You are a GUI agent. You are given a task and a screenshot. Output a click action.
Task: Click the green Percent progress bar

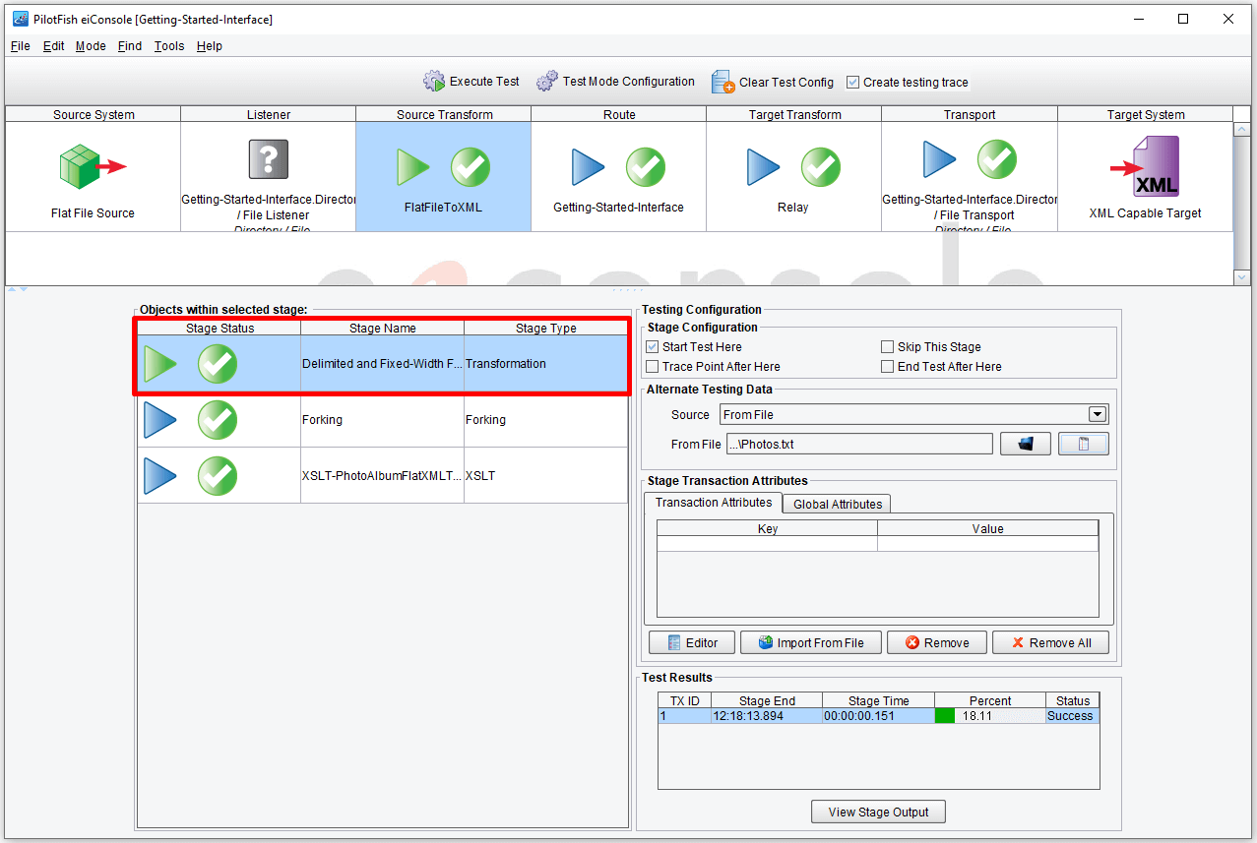[945, 716]
